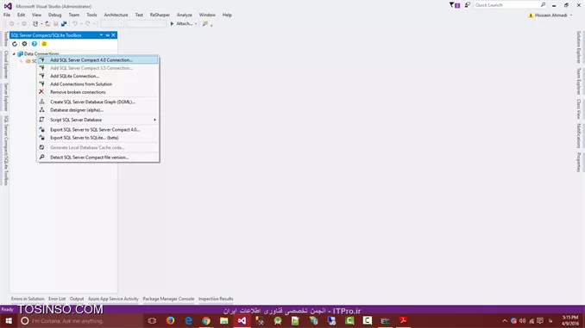Click the Save All toolbar icon
This screenshot has height=328, width=585.
click(x=64, y=24)
